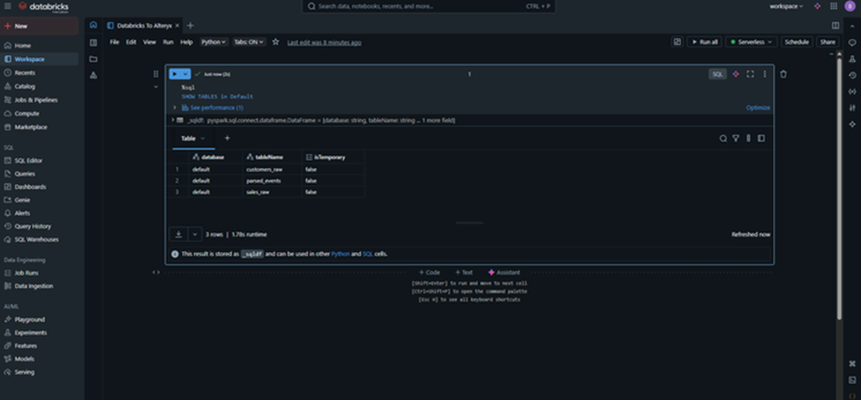Click the dashboard layout icon beside Run all
Viewport: 861px width, 400px height.
point(677,41)
